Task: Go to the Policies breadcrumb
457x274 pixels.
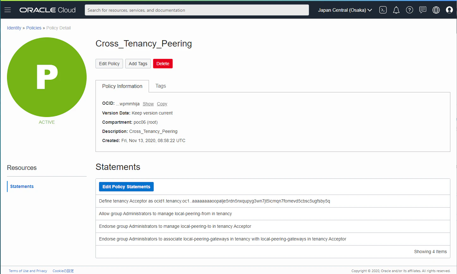Action: click(34, 28)
